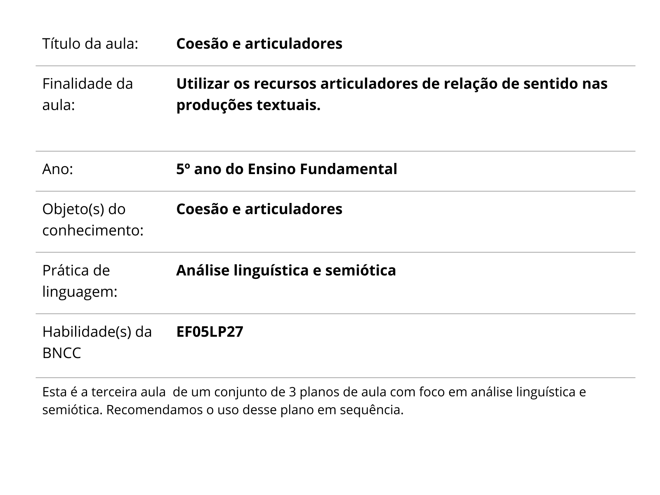Click the divider line above the footer note
Screen dimensions: 660x495
(335, 377)
